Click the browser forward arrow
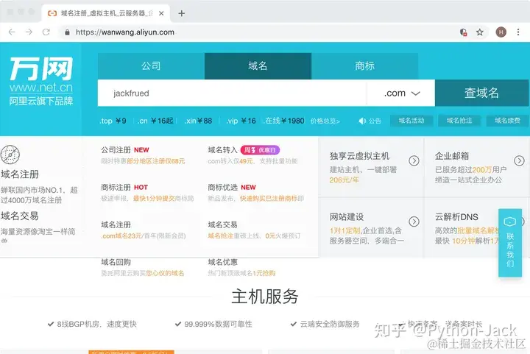This screenshot has height=354, width=530. [x=29, y=32]
